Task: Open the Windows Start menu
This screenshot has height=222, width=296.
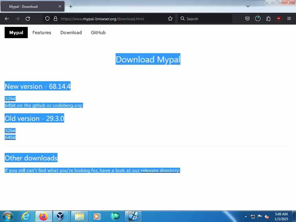Action: click(x=8, y=216)
